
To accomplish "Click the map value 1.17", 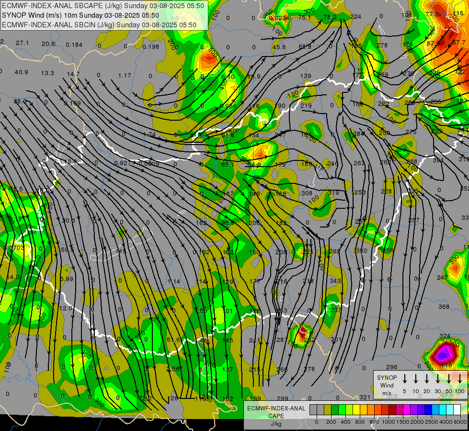I will [125, 75].
